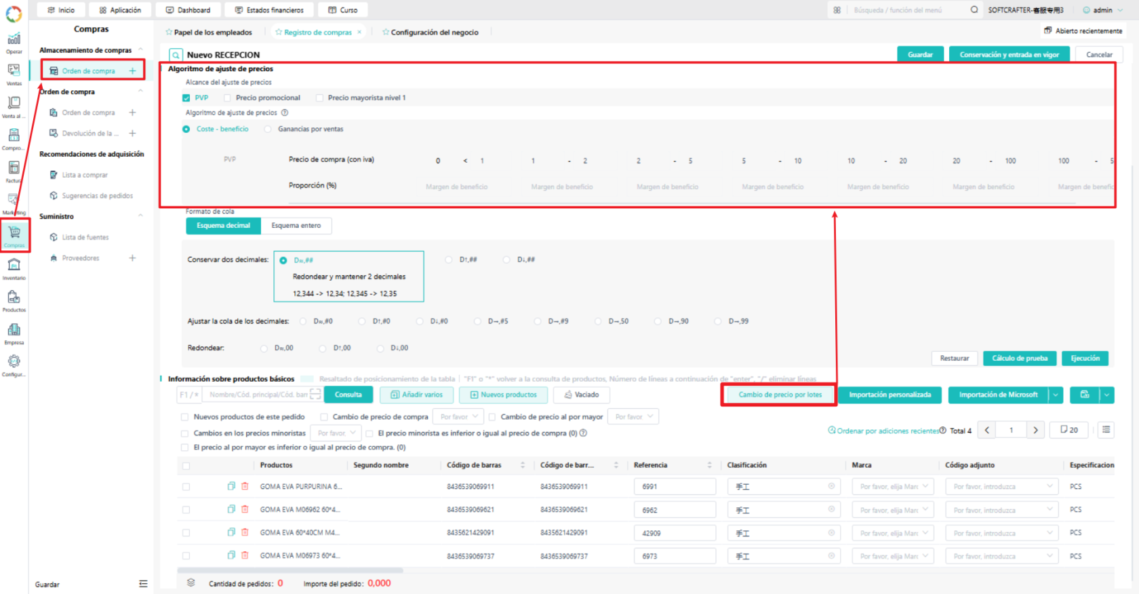Collapse the Suministro section
The image size is (1139, 594).
coord(140,216)
